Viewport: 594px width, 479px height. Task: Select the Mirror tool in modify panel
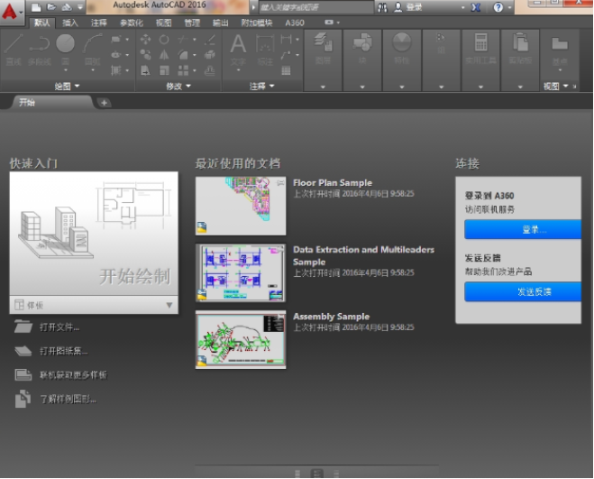pos(164,55)
